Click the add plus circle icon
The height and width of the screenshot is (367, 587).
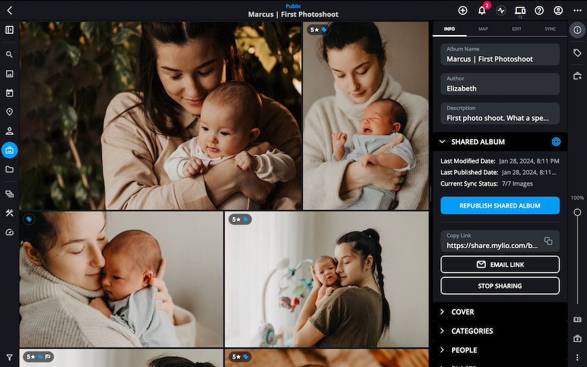pos(463,11)
